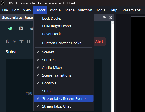The height and width of the screenshot is (112, 145).
Task: Click the Streamlabs: Rece dock title
Action: click(x=17, y=17)
